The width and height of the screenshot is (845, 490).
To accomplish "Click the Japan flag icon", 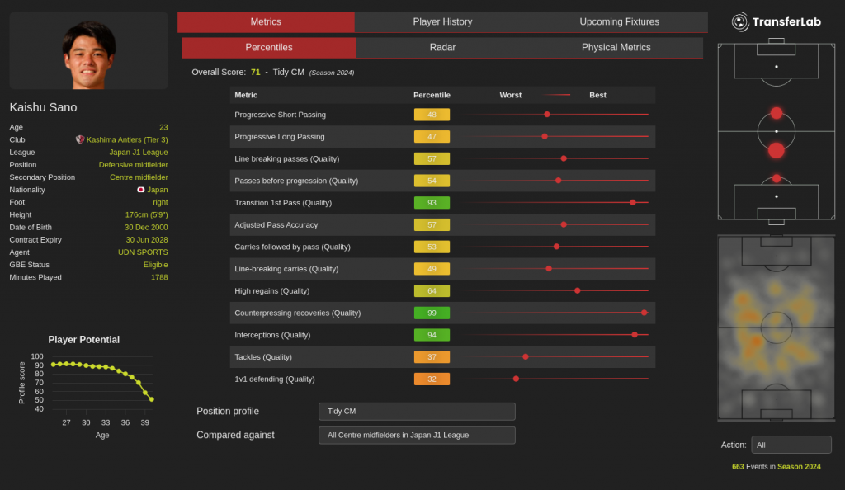I will coord(141,190).
